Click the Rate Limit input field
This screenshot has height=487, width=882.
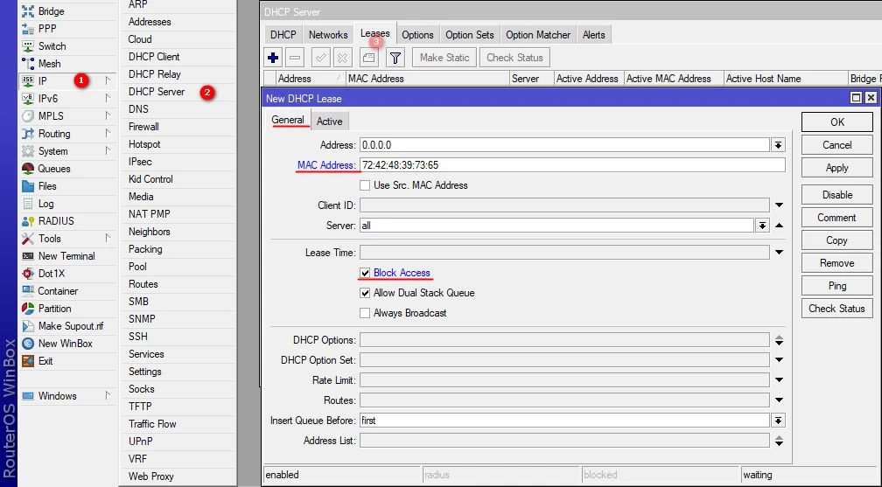pos(564,380)
